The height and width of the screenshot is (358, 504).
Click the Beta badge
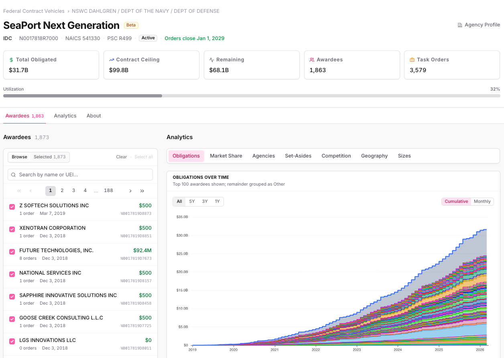[131, 25]
